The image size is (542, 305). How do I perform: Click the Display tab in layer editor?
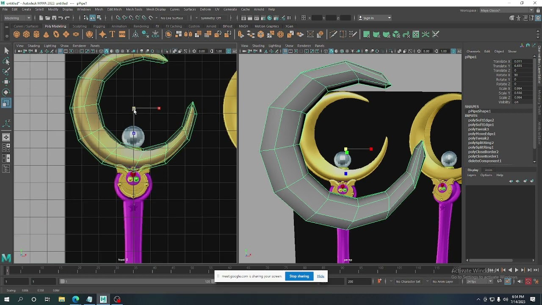[x=473, y=170]
